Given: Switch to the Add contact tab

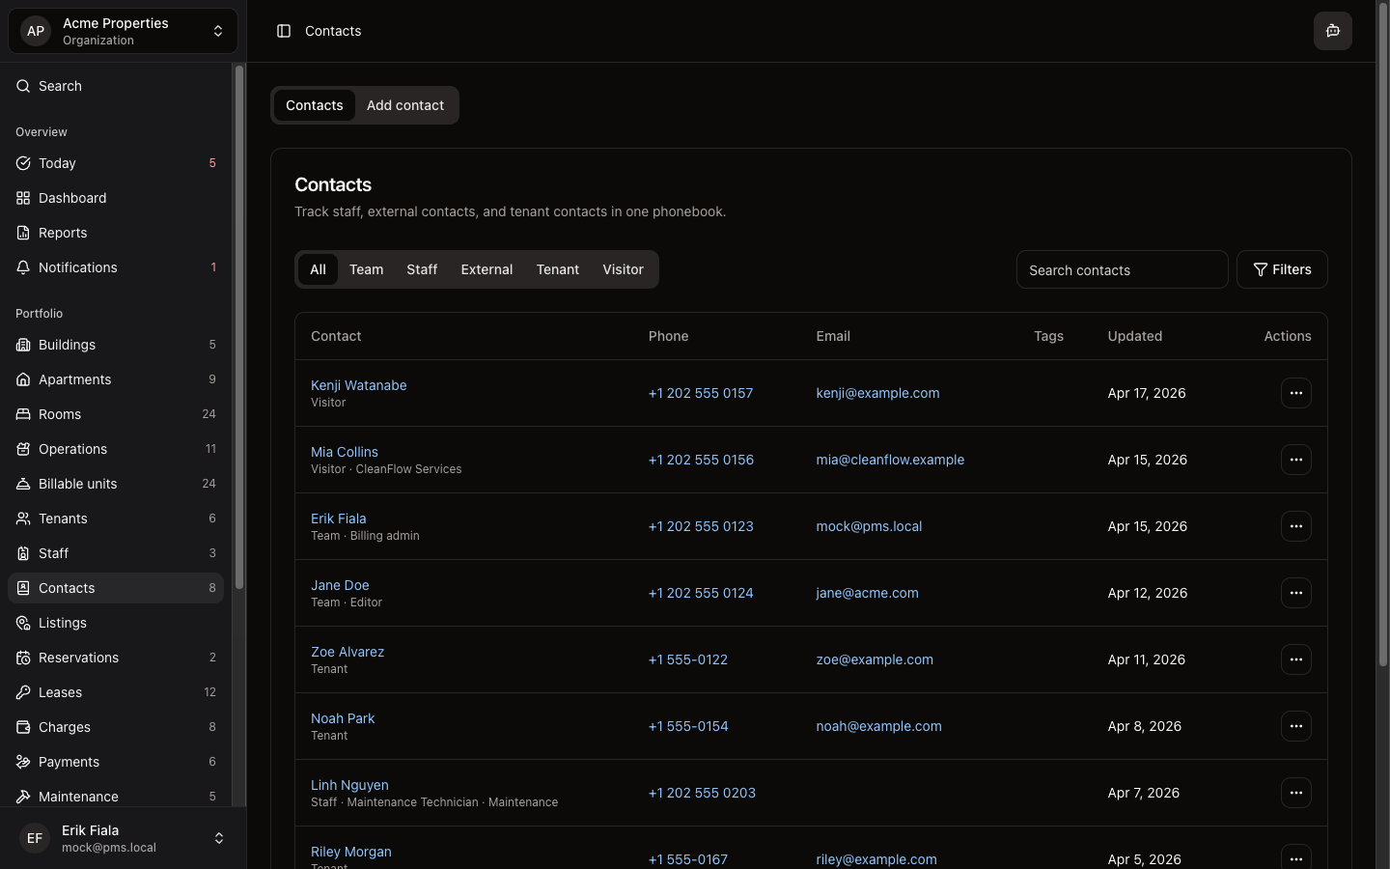Looking at the screenshot, I should pyautogui.click(x=404, y=105).
